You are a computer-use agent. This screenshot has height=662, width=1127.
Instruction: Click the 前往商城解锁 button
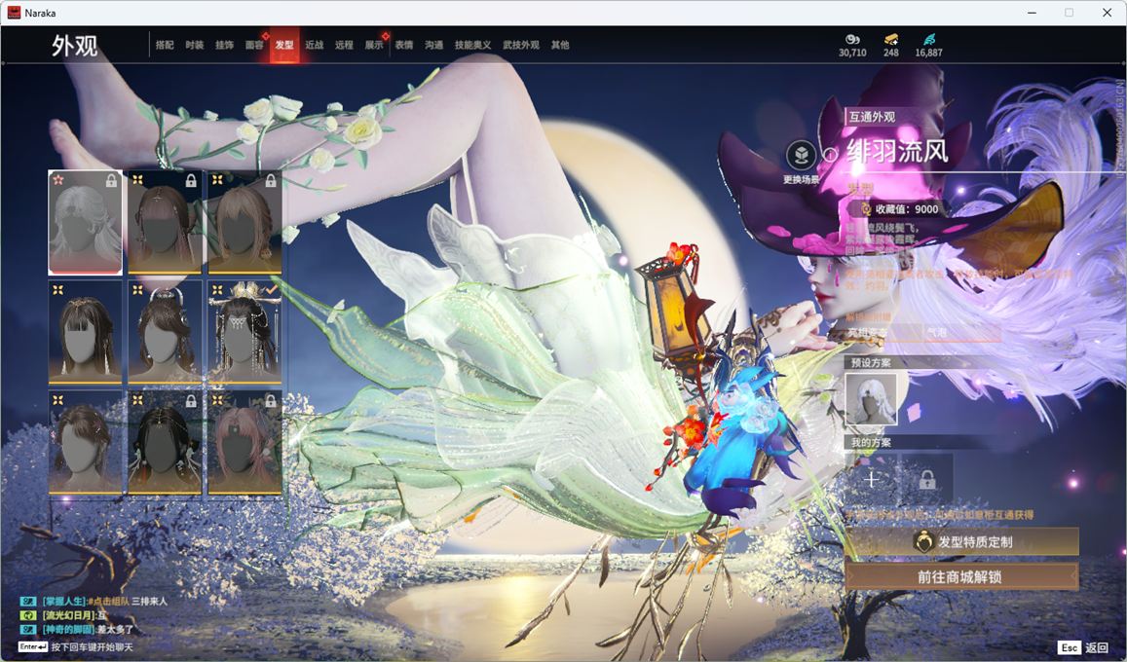(961, 576)
